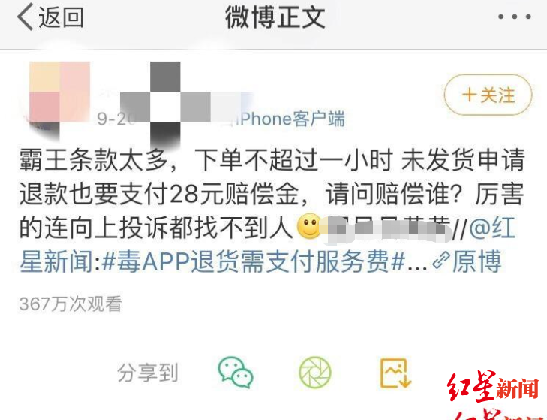This screenshot has height=420, width=547.
Task: Follow the user with +关注 button
Action: click(488, 95)
